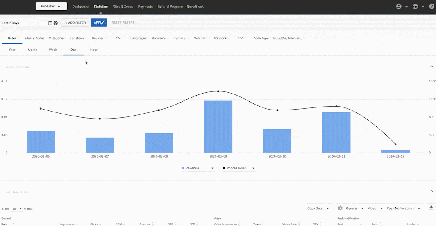Viewport: 436px width, 226px height.
Task: Open the user account icon menu
Action: [399, 7]
